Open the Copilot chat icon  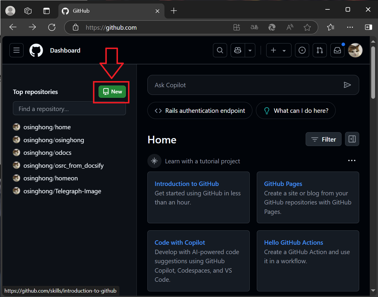[238, 50]
